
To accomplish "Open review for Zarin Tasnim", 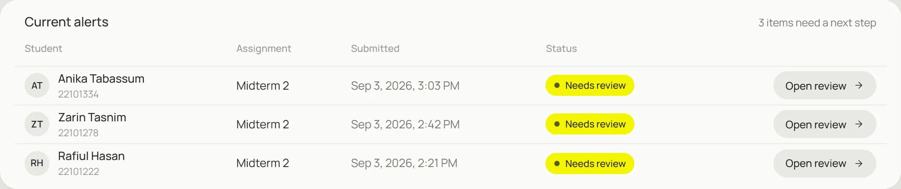I will pyautogui.click(x=824, y=124).
